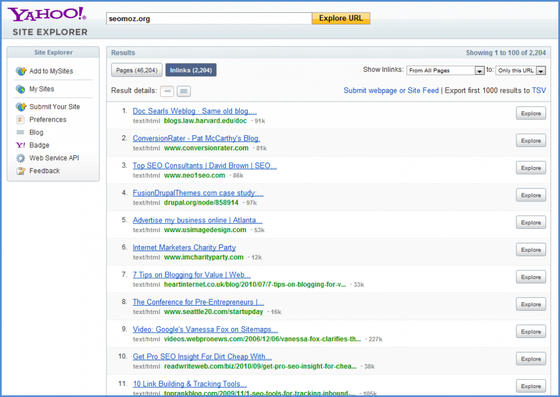Explore the blogs.law.harvard.edu/doc result
This screenshot has height=397, width=560.
click(531, 113)
